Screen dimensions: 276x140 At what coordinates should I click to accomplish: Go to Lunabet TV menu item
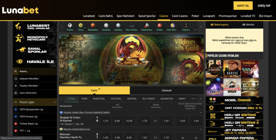[248, 16]
